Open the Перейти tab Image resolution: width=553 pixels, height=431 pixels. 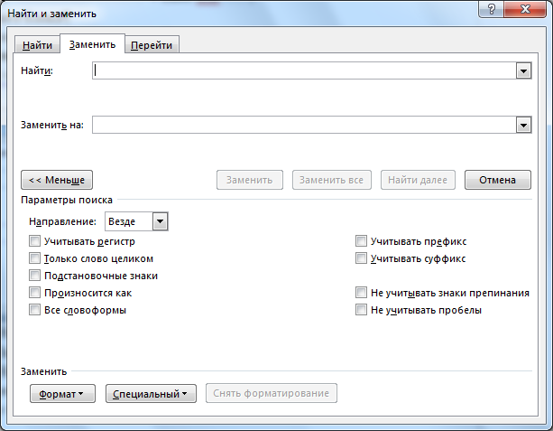[x=152, y=45]
